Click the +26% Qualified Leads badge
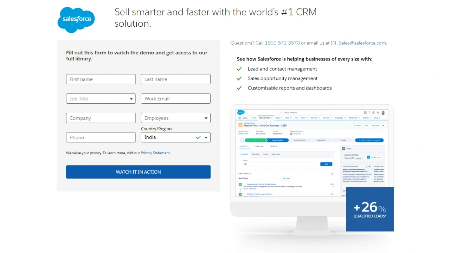This screenshot has height=253, width=450. pos(370,209)
